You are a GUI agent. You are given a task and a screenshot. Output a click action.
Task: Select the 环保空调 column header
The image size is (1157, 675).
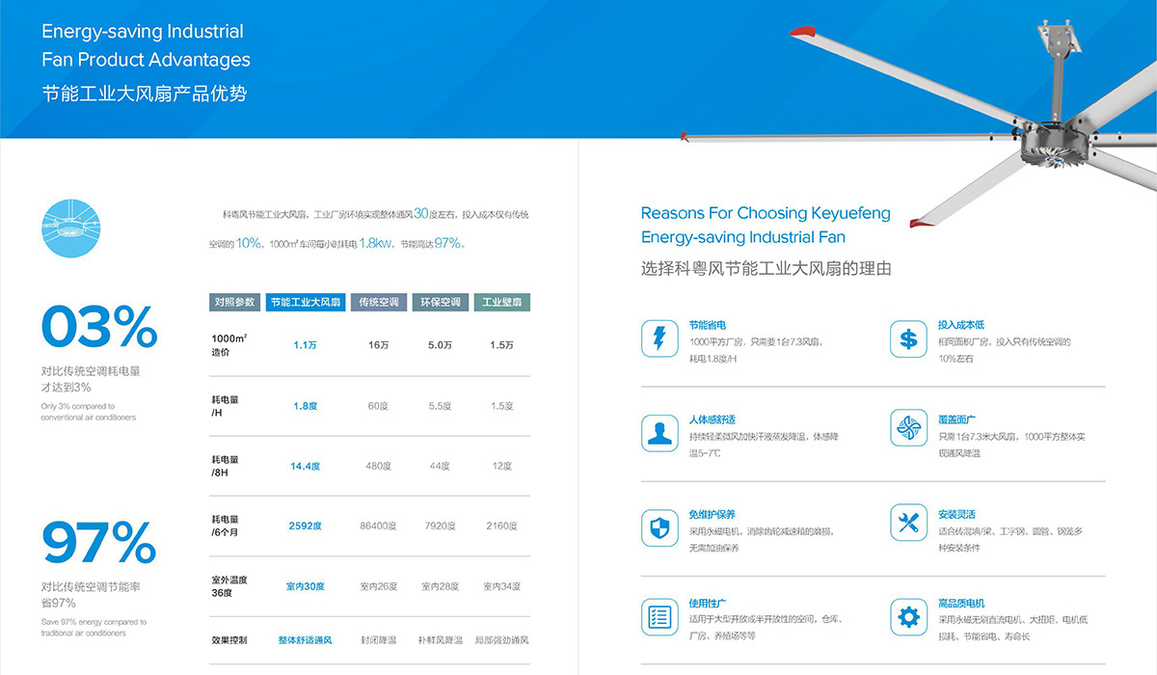click(x=441, y=302)
